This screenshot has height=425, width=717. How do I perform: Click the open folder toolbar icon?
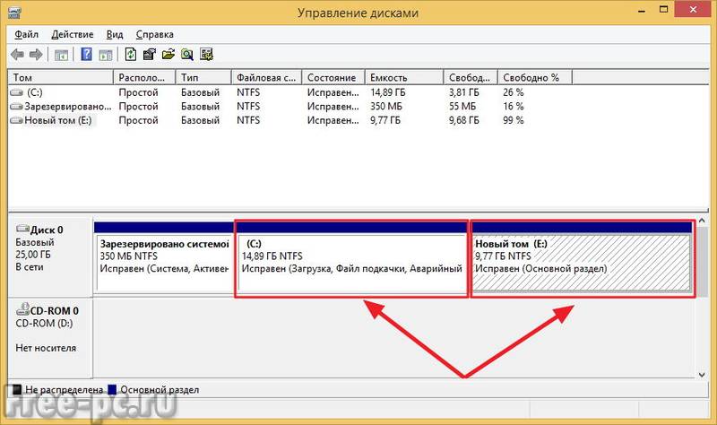point(168,55)
